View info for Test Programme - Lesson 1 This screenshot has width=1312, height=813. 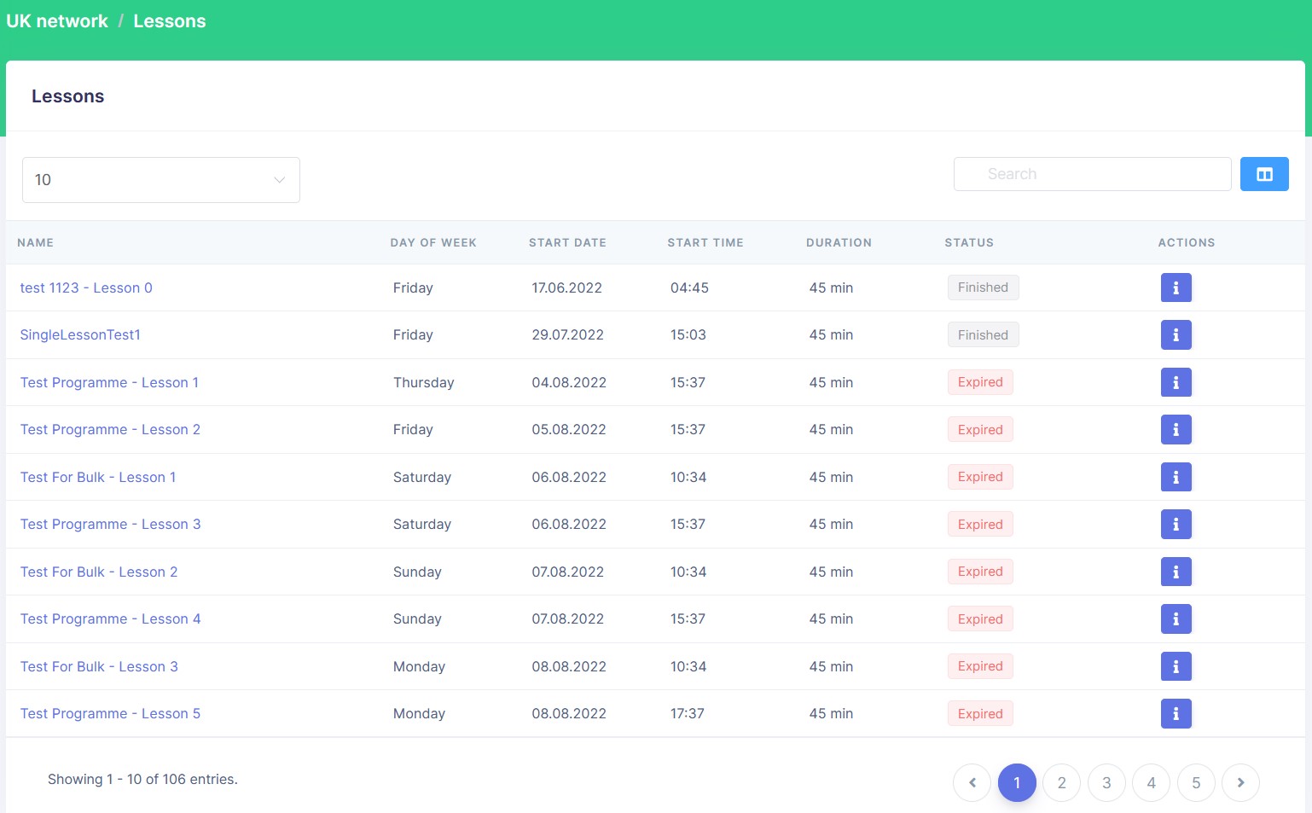[x=1176, y=383]
